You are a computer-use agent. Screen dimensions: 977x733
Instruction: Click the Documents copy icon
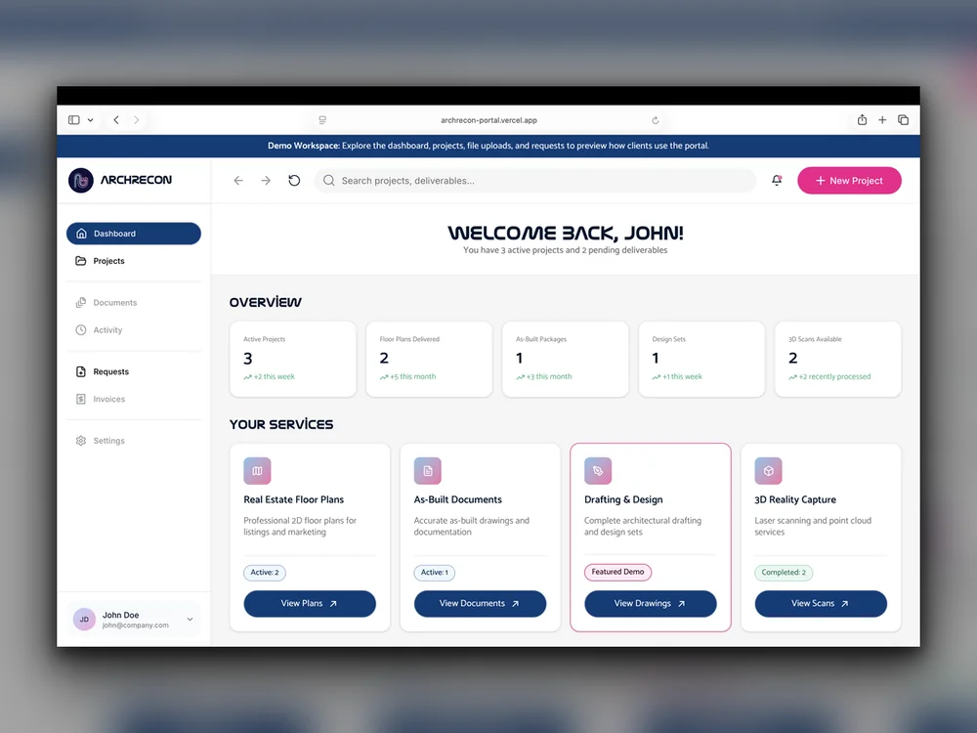coord(81,302)
